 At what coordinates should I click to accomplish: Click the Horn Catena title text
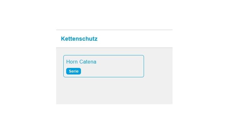[81, 62]
